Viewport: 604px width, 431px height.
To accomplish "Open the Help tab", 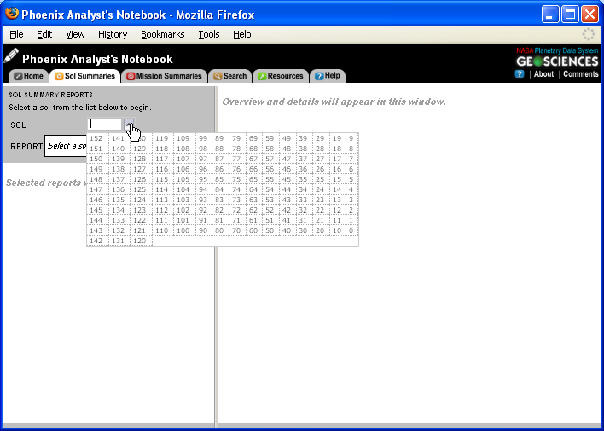I will tap(327, 76).
